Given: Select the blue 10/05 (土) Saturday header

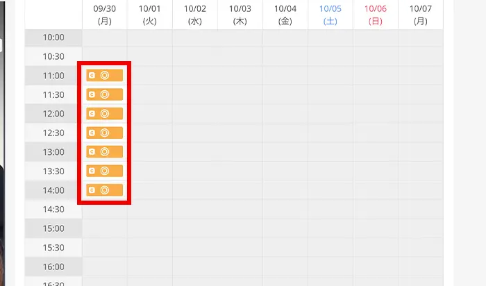Looking at the screenshot, I should (330, 15).
